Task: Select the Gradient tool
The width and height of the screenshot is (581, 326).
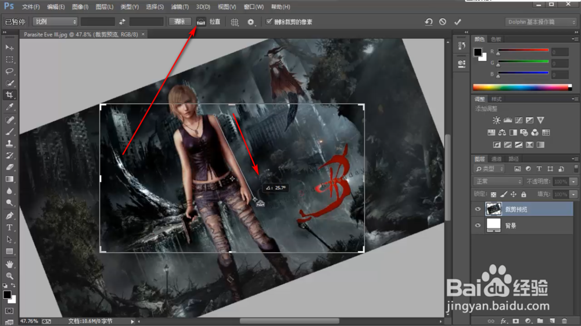Action: click(x=9, y=179)
